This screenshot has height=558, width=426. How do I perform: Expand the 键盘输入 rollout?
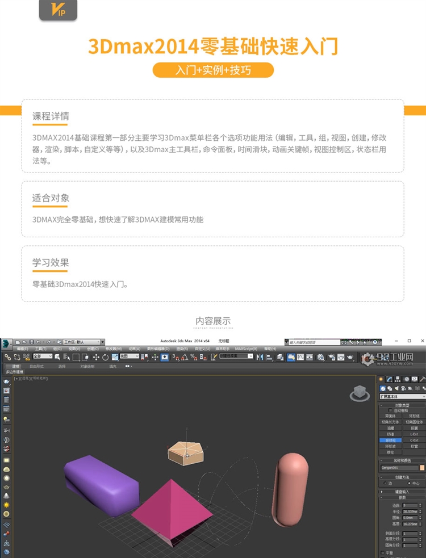403,492
